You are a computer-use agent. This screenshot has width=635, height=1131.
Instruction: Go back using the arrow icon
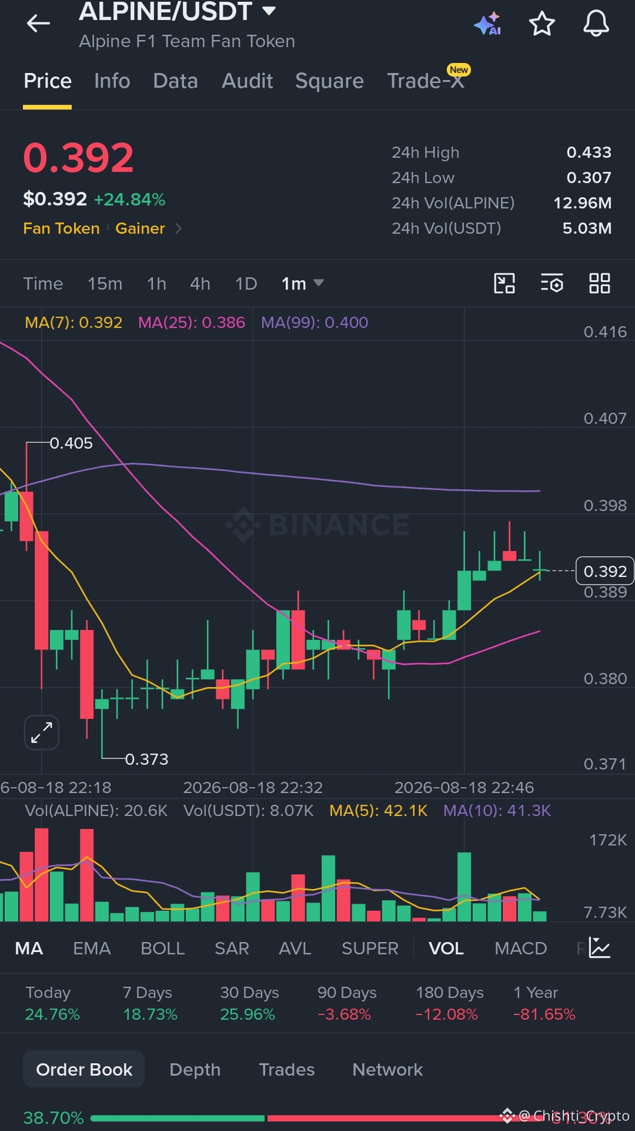pyautogui.click(x=38, y=24)
